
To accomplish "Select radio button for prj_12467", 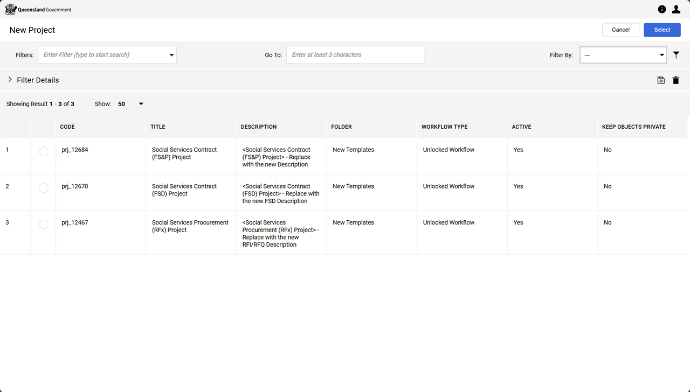I will tap(44, 224).
